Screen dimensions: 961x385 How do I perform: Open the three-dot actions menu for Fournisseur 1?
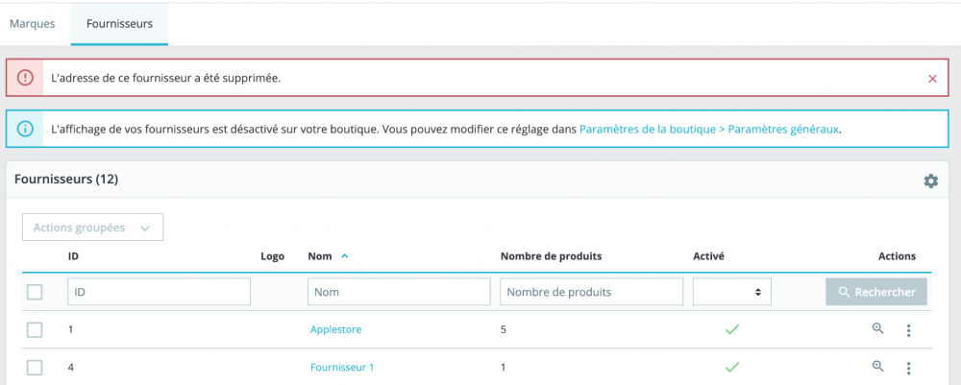click(908, 368)
